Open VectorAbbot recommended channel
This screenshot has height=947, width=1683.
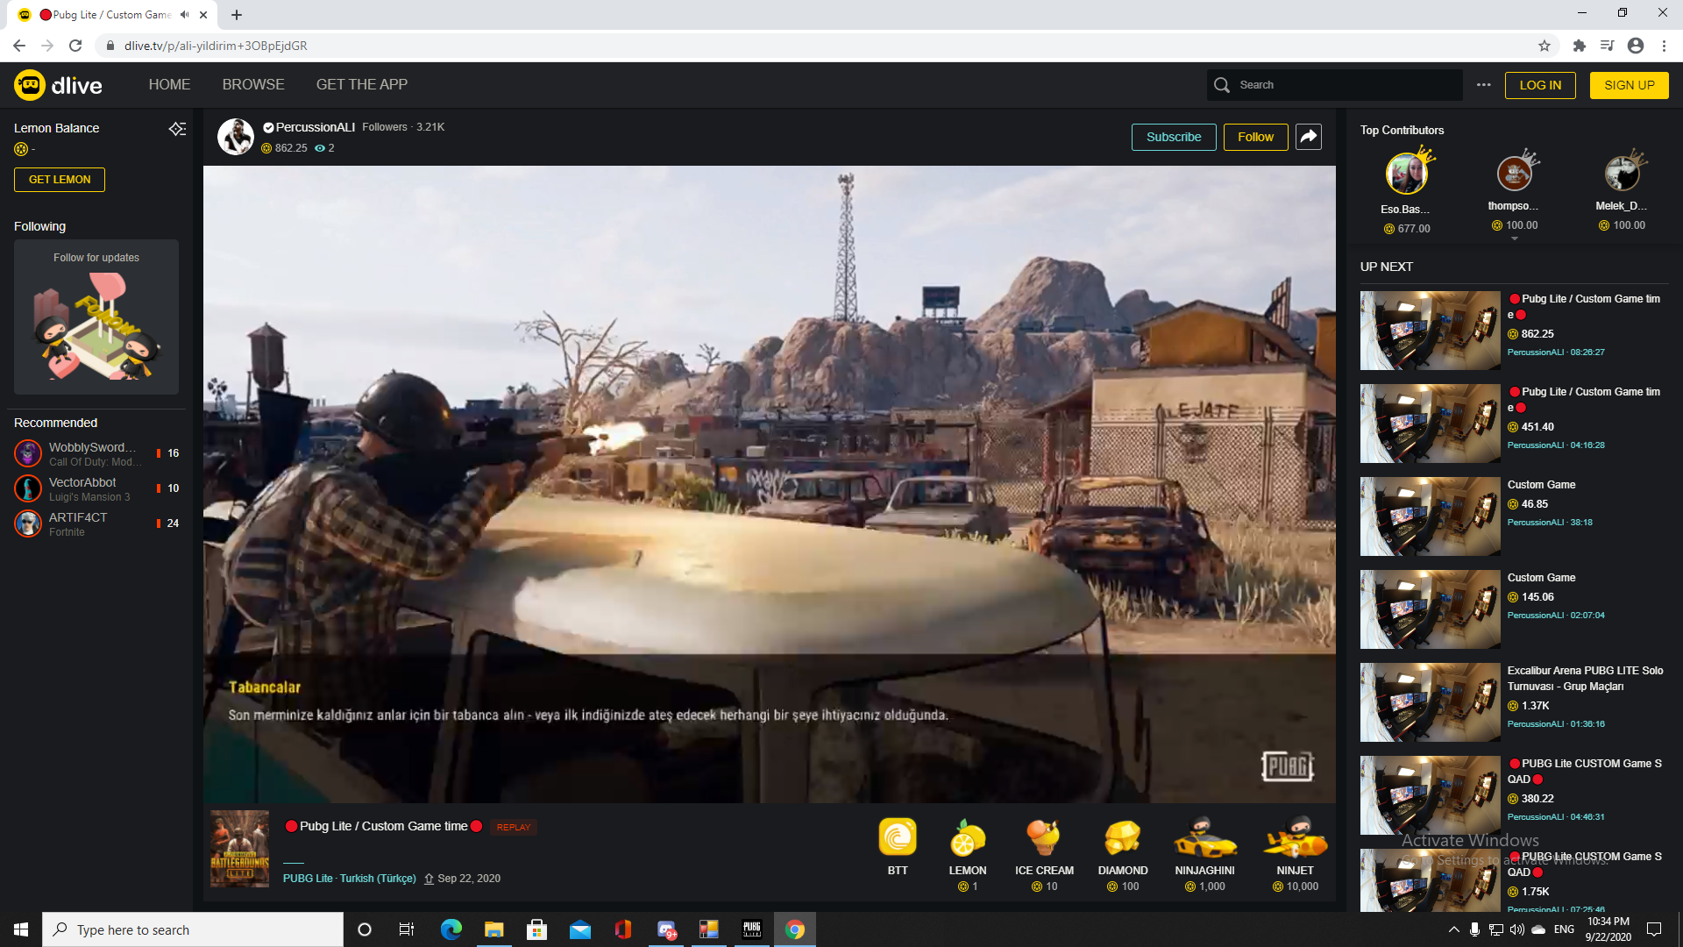[x=96, y=488]
